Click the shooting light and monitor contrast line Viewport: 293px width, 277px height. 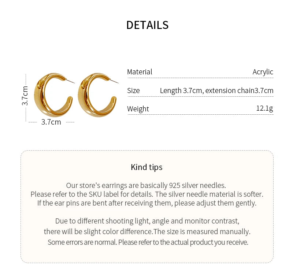147,221
